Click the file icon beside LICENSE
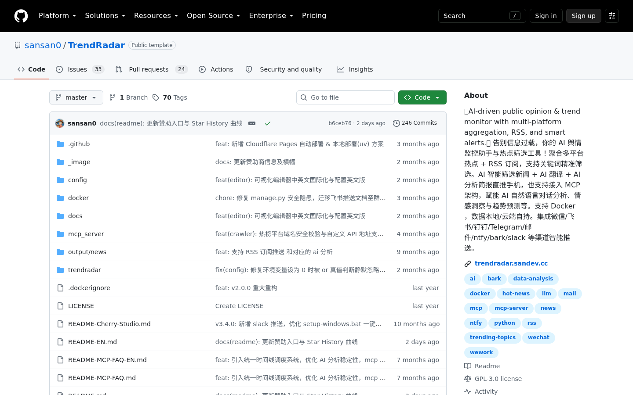This screenshot has width=633, height=395. pyautogui.click(x=60, y=306)
